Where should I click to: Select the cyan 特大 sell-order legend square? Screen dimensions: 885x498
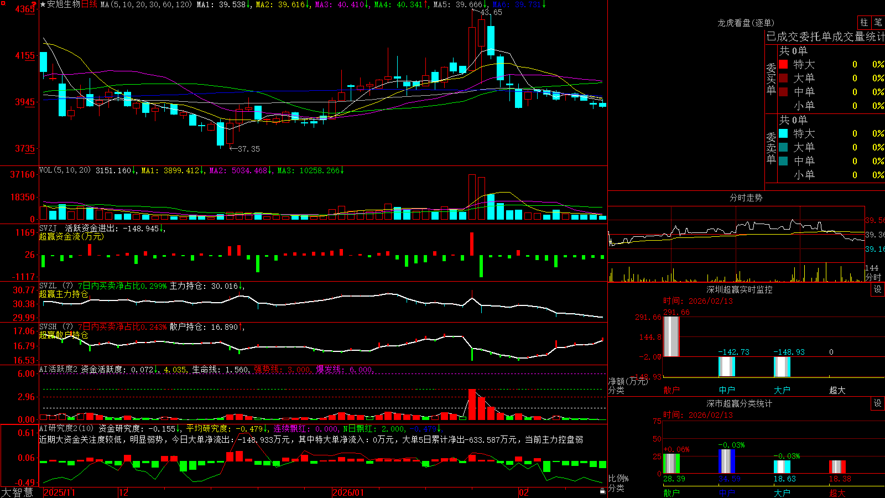783,133
